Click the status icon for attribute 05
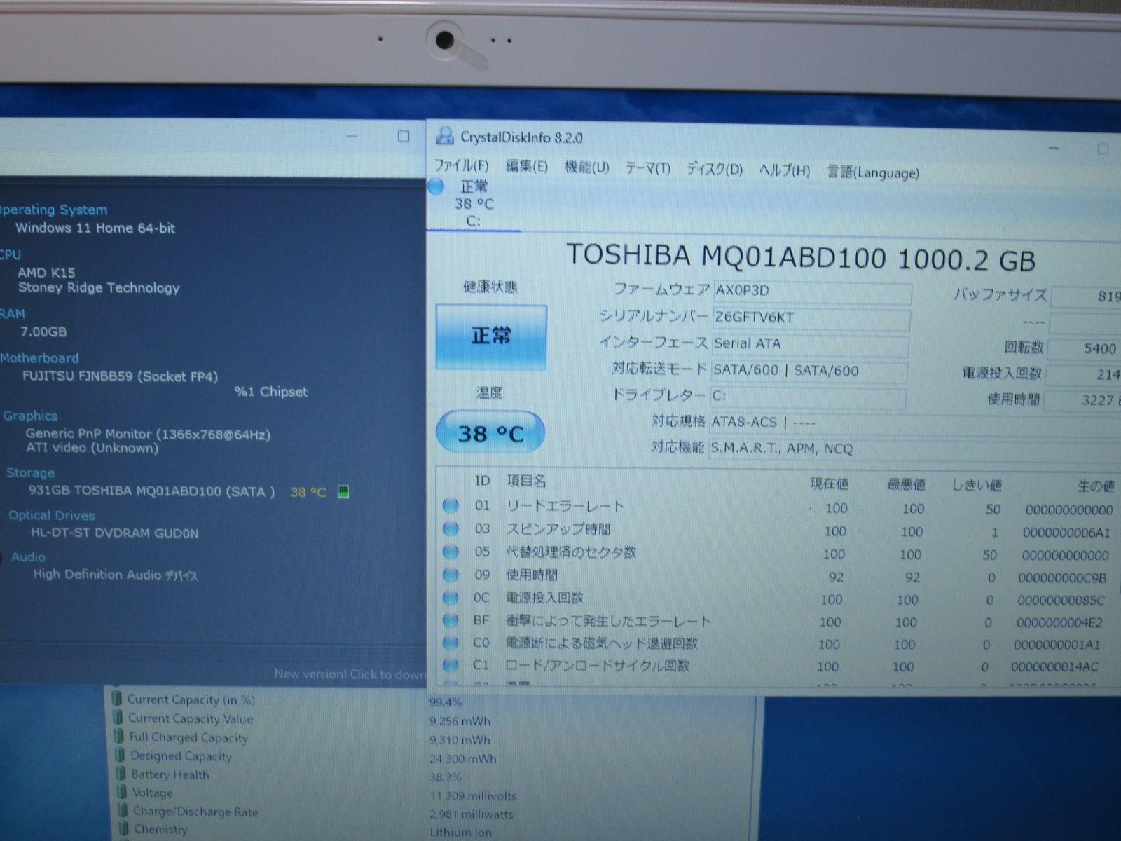The image size is (1121, 841). [451, 551]
